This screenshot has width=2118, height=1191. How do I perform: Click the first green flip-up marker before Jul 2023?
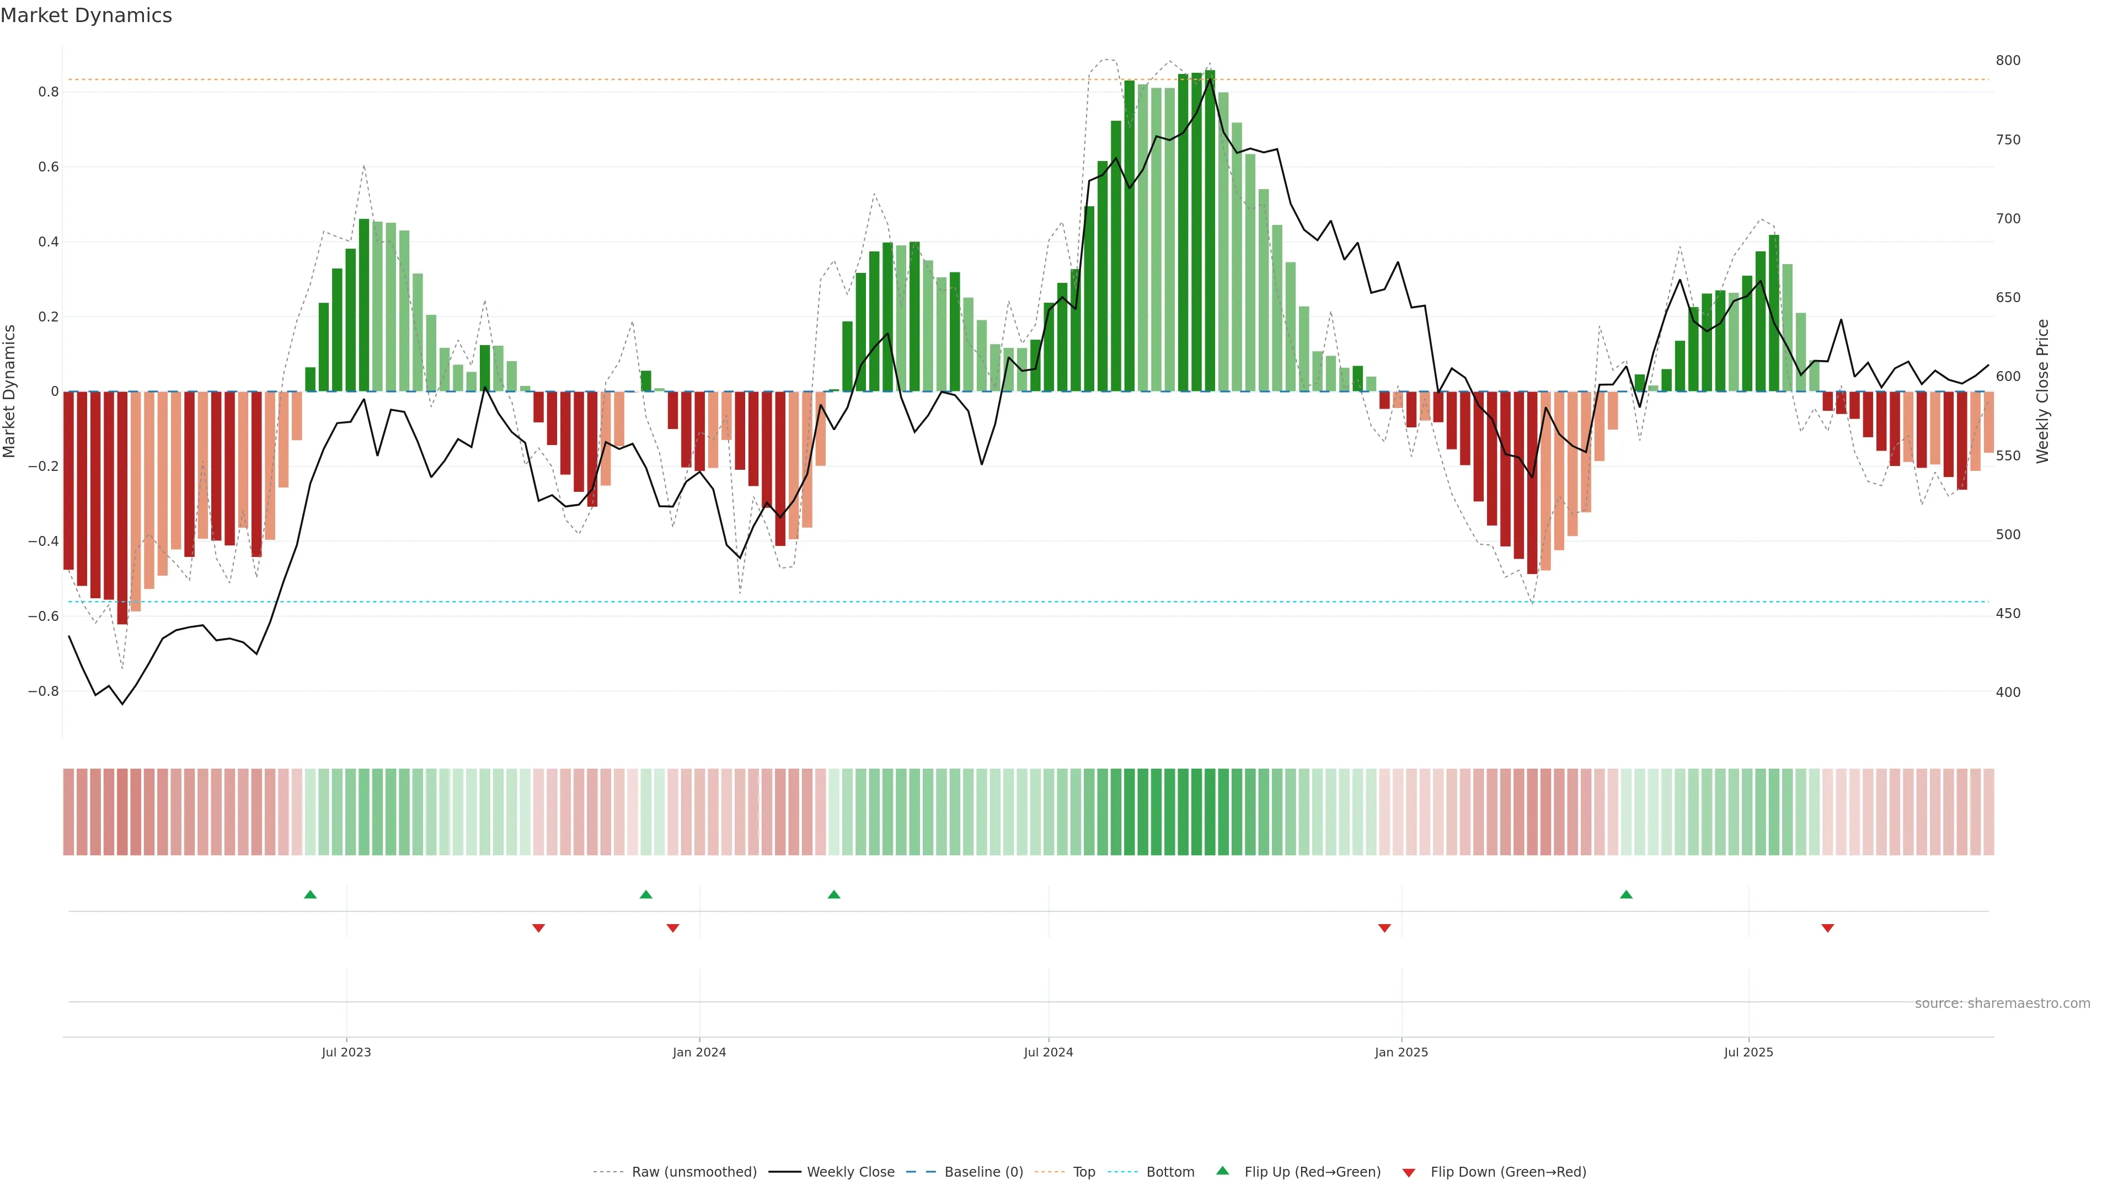310,894
